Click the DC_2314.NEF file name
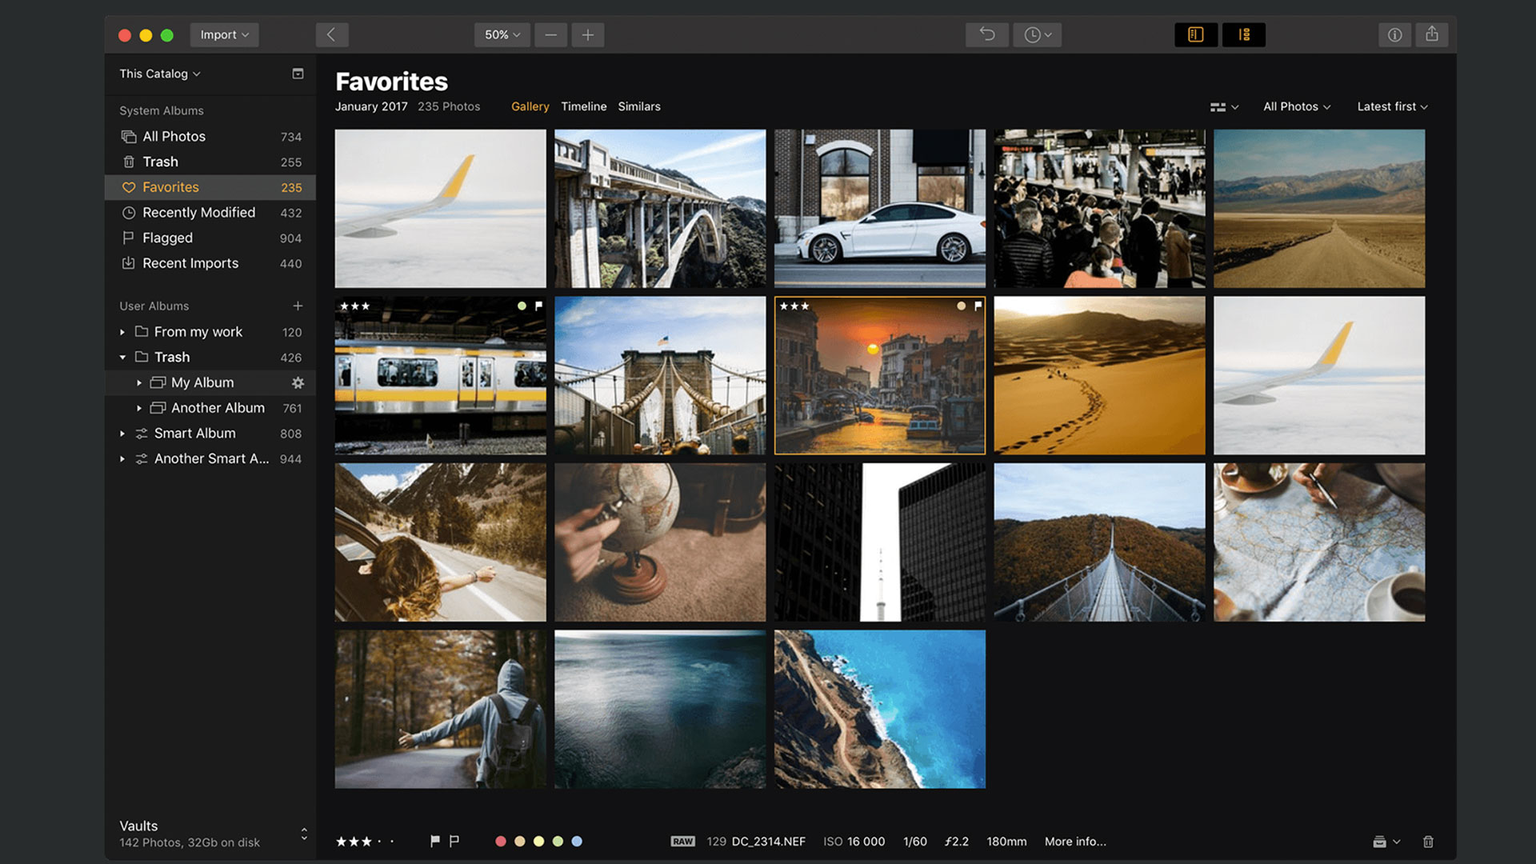The height and width of the screenshot is (864, 1536). tap(768, 842)
